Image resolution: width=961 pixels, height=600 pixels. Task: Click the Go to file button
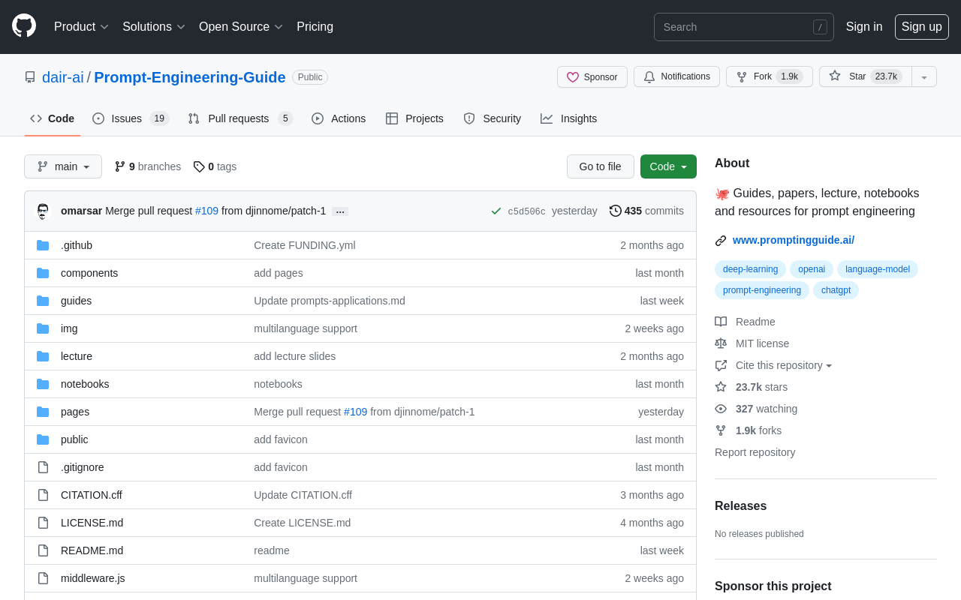pos(600,166)
